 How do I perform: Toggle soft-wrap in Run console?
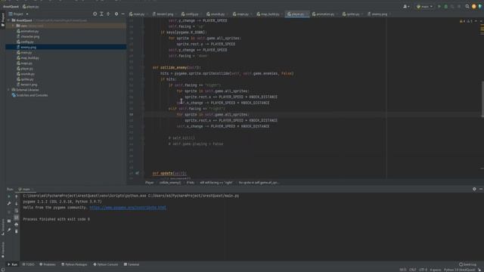coord(17,211)
